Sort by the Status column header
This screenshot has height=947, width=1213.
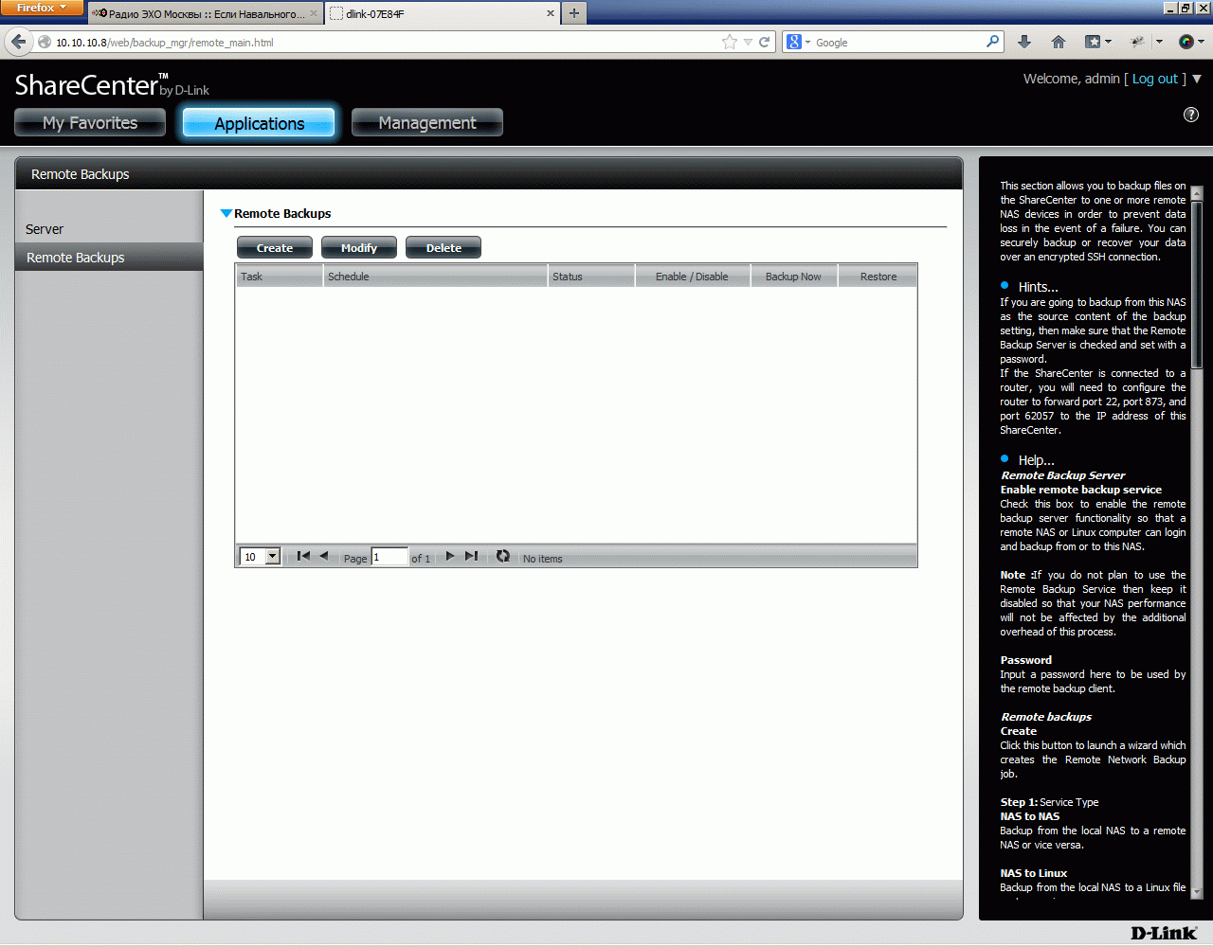point(591,277)
